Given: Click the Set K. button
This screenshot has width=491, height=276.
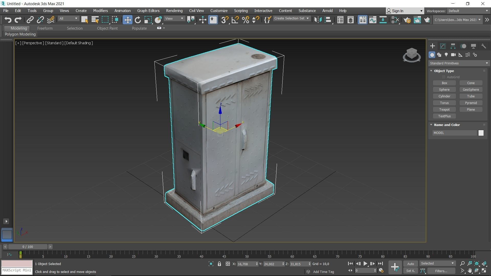Looking at the screenshot, I should click(x=410, y=271).
